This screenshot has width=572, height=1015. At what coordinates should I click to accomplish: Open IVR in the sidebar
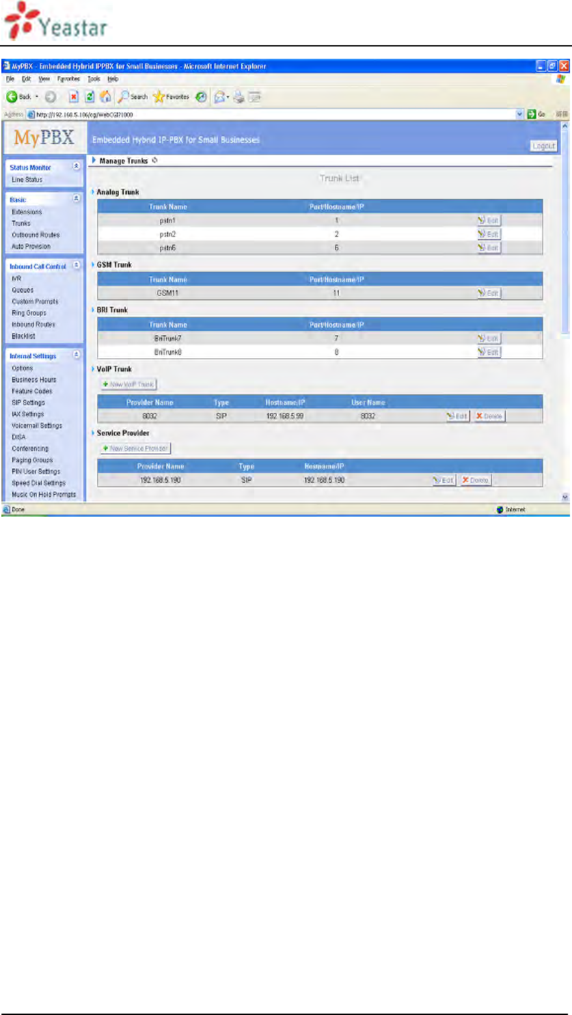[x=16, y=279]
